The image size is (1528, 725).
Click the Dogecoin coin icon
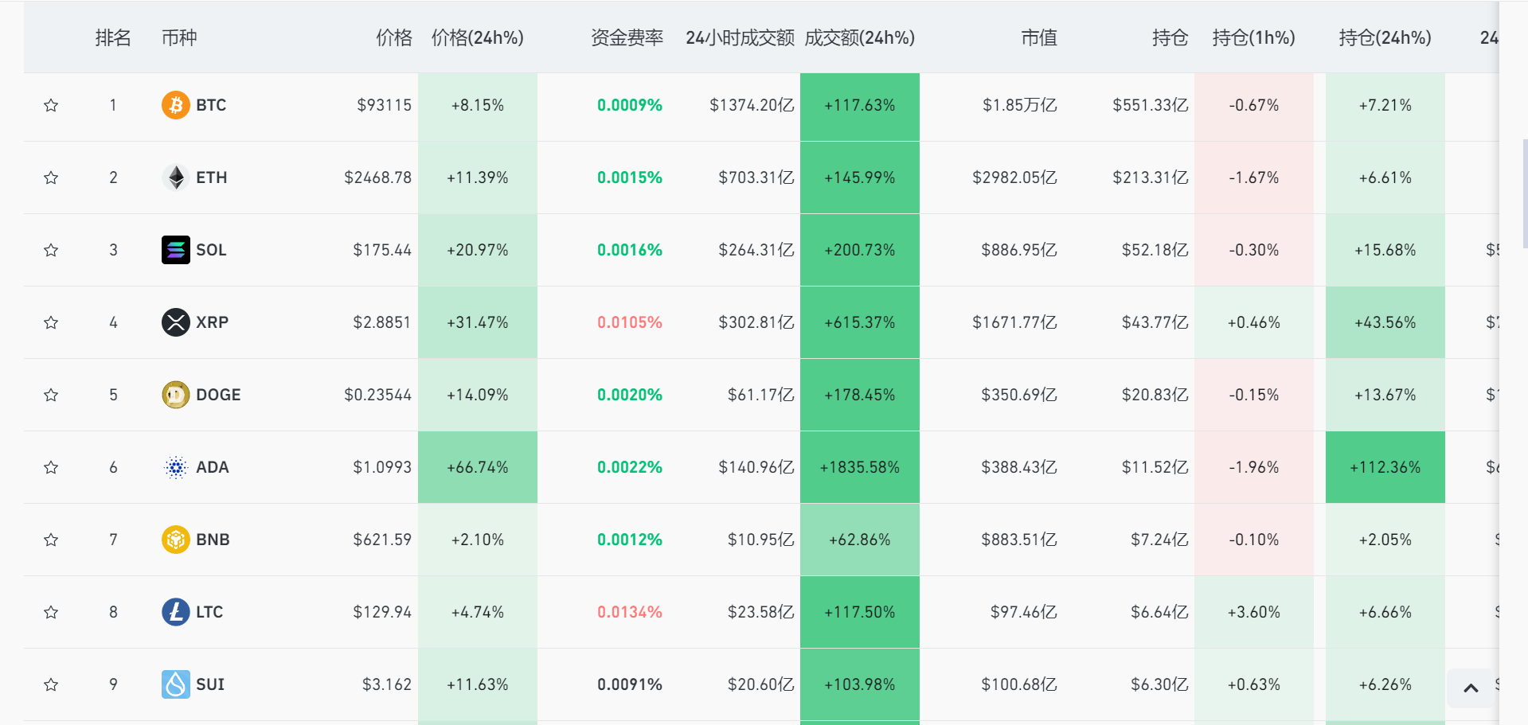click(175, 395)
